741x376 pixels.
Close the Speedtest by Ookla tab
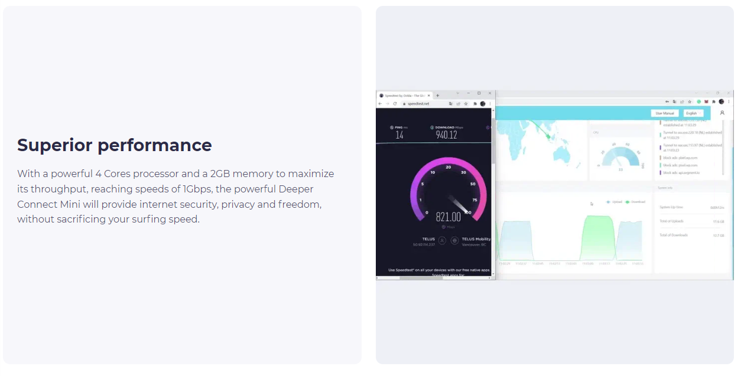point(430,95)
